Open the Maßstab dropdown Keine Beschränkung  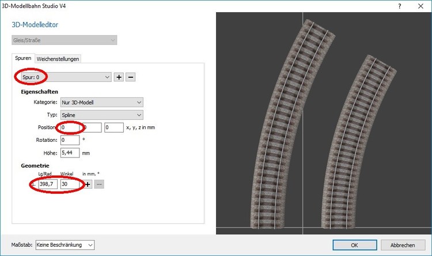coord(65,245)
